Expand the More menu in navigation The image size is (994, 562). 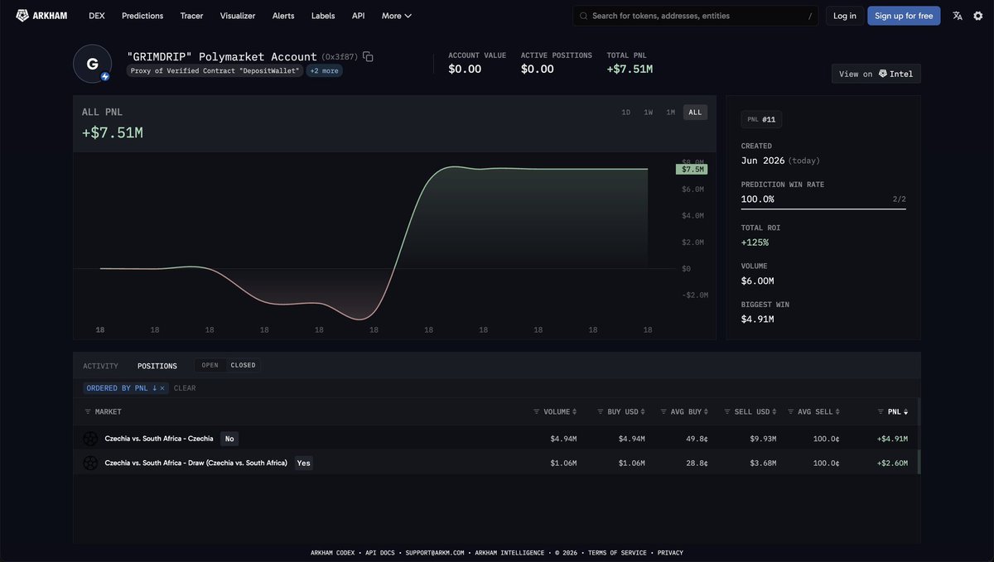point(397,16)
